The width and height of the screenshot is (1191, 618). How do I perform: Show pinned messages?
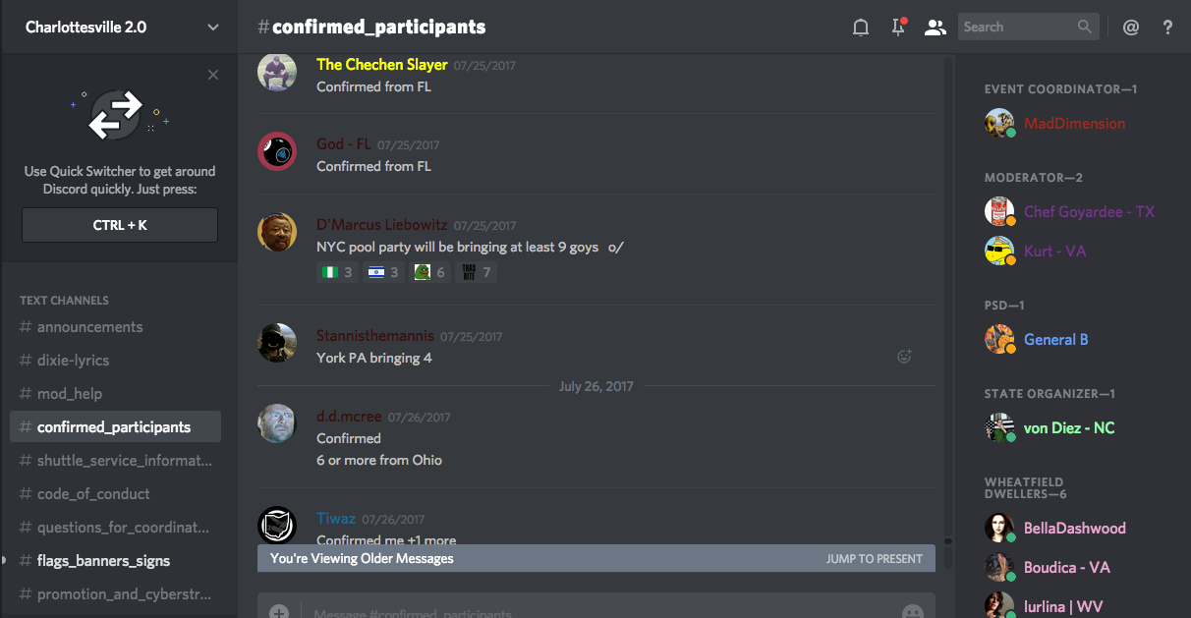(898, 27)
